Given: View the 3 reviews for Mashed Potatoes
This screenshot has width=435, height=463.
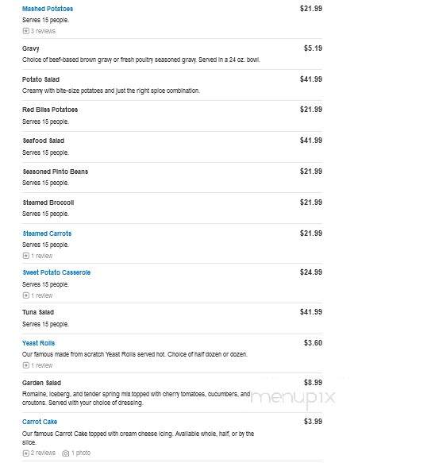Looking at the screenshot, I should click(x=43, y=31).
